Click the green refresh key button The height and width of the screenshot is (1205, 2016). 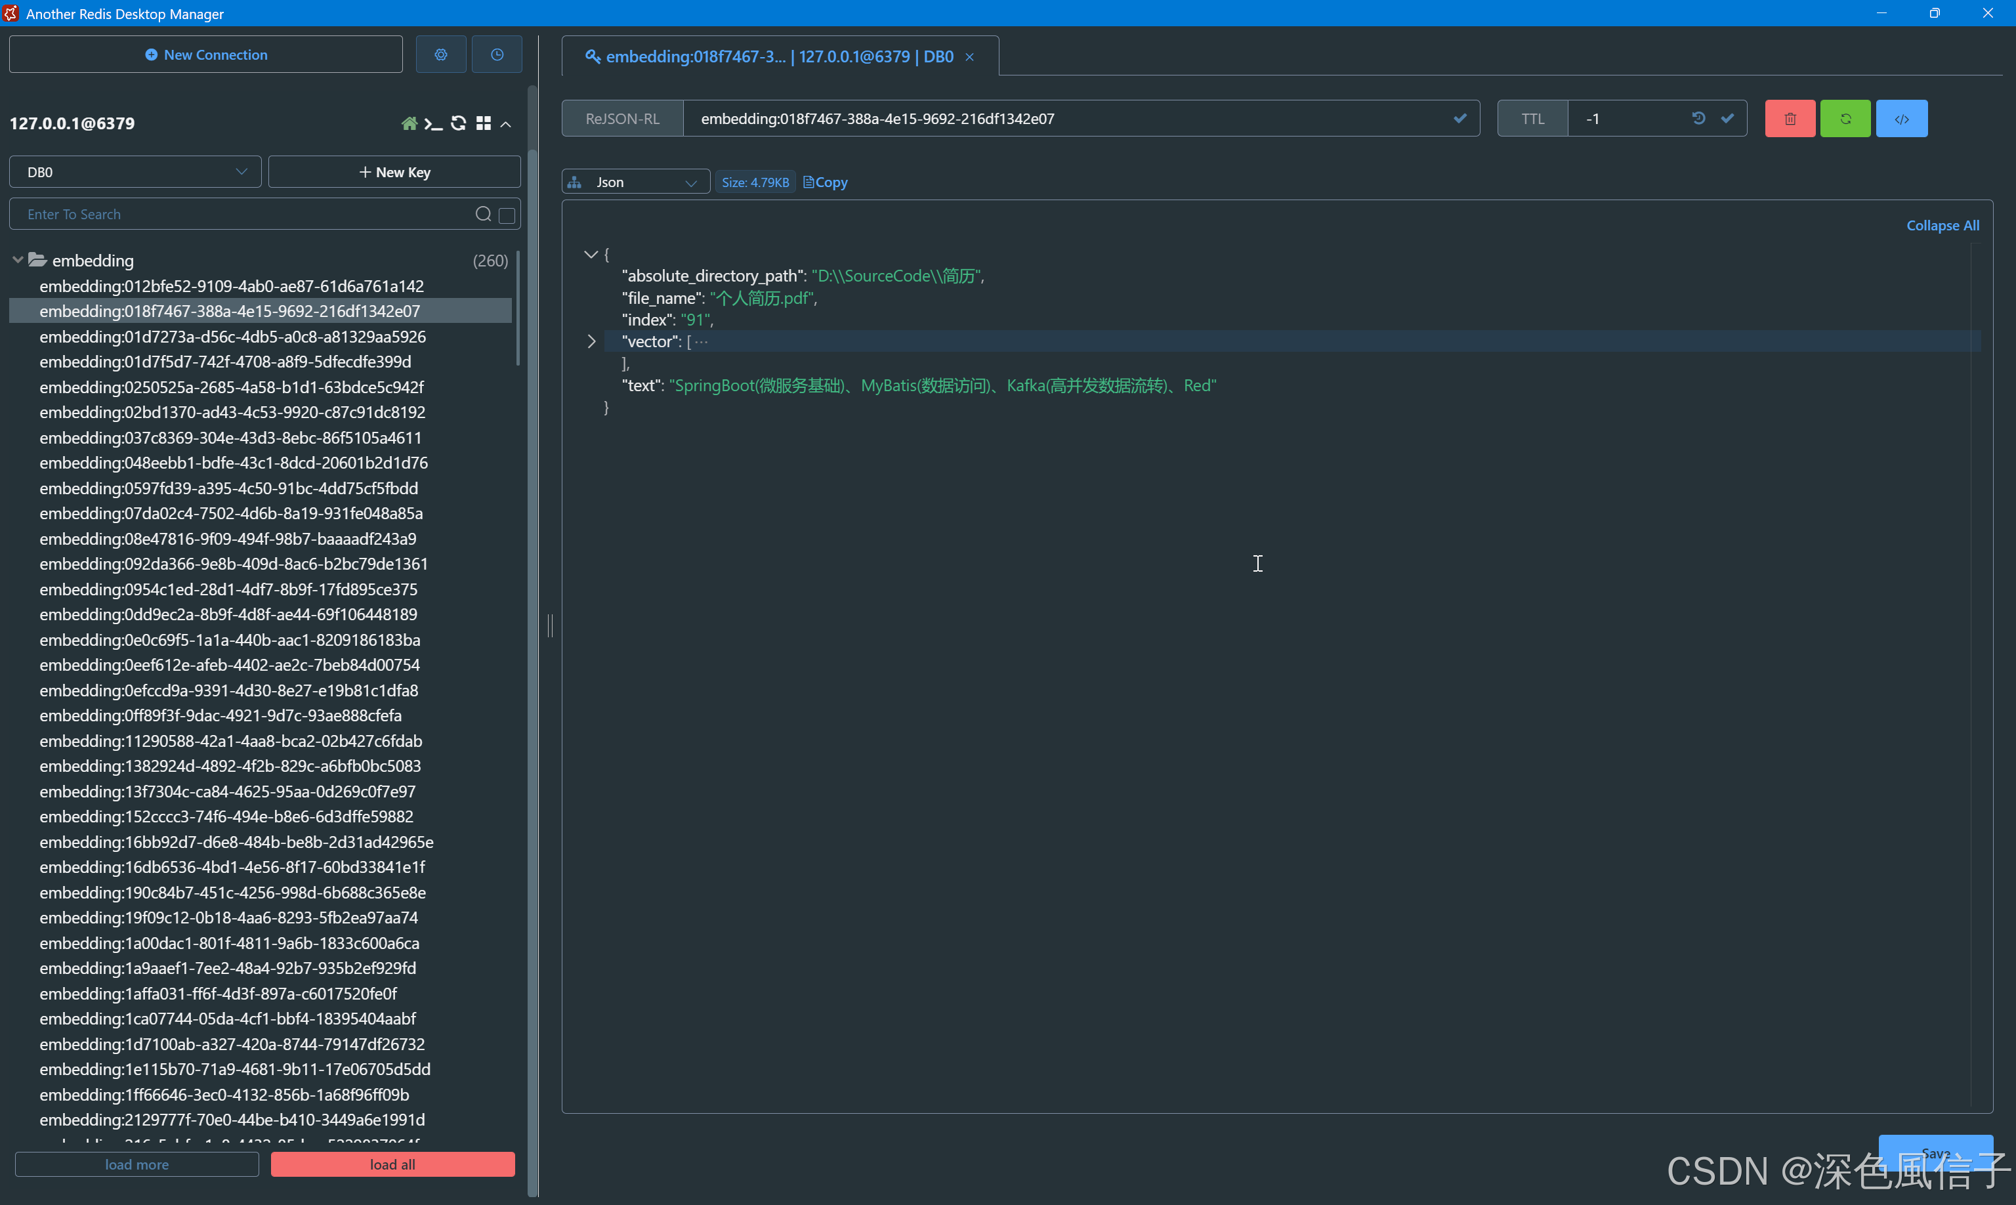[1845, 119]
